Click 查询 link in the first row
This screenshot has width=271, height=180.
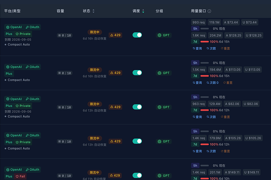197,48
